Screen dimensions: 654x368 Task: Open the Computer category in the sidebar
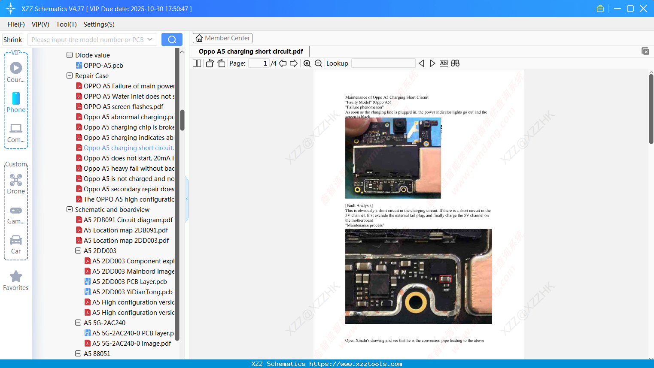(16, 133)
